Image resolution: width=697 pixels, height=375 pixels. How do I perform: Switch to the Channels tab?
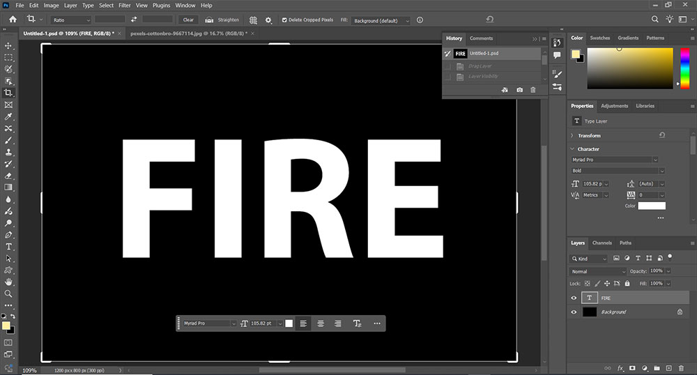(602, 243)
